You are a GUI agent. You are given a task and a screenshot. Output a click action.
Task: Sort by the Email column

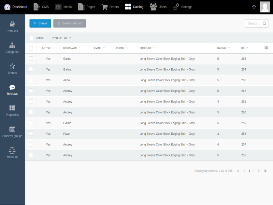pyautogui.click(x=99, y=48)
